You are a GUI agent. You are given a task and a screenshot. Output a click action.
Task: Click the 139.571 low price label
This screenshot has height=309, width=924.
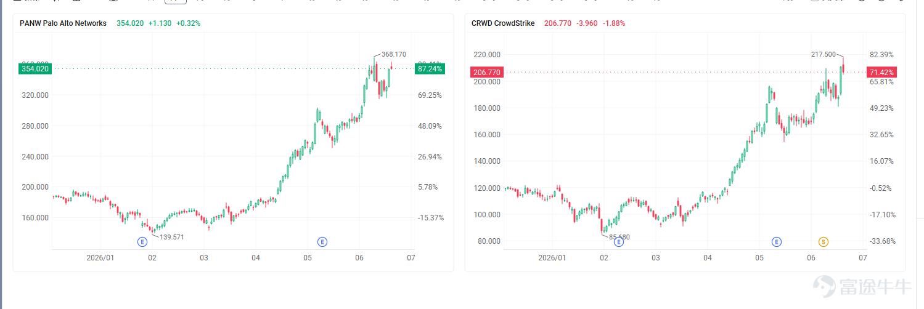click(172, 237)
